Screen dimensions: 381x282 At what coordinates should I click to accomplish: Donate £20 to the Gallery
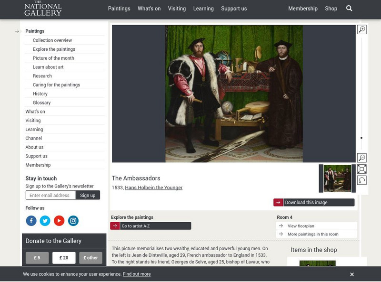click(63, 258)
